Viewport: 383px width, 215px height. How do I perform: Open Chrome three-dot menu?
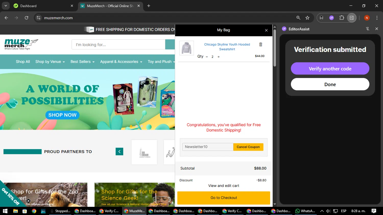(377, 18)
